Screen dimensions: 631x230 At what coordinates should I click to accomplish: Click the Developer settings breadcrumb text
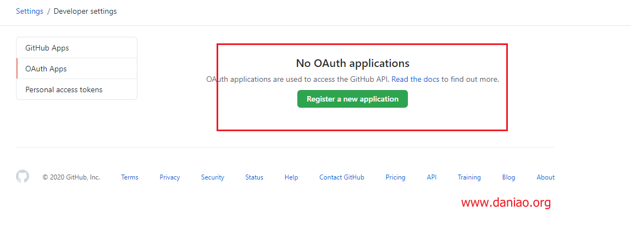(85, 12)
